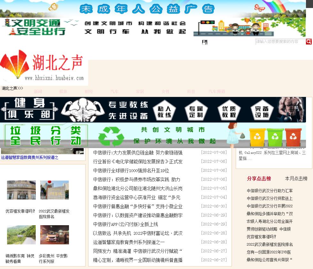Open ranking item 优容植发靠谱吗?
313x269 pixels.
262,237
